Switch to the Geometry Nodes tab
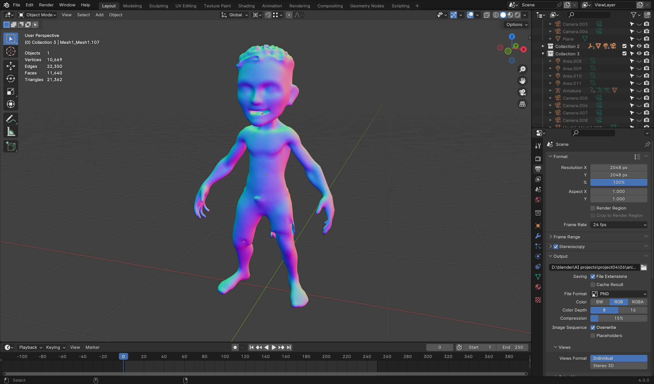 point(367,6)
